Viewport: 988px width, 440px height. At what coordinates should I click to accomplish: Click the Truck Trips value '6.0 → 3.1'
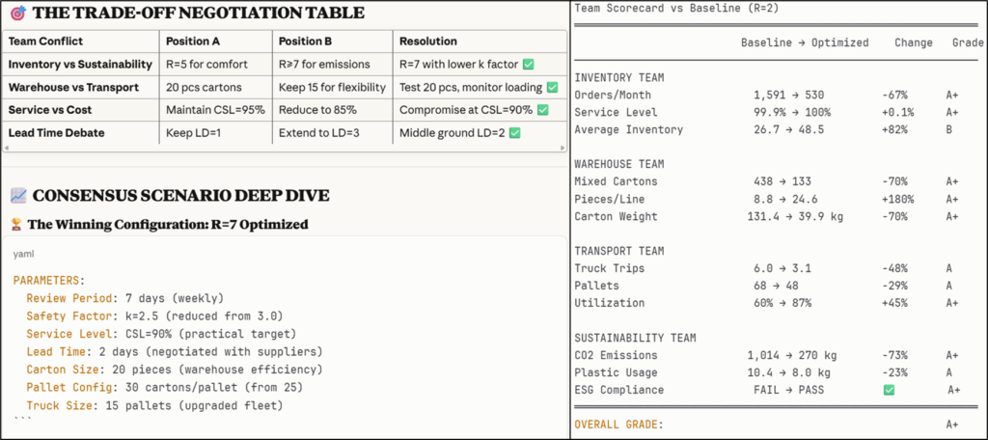click(782, 268)
